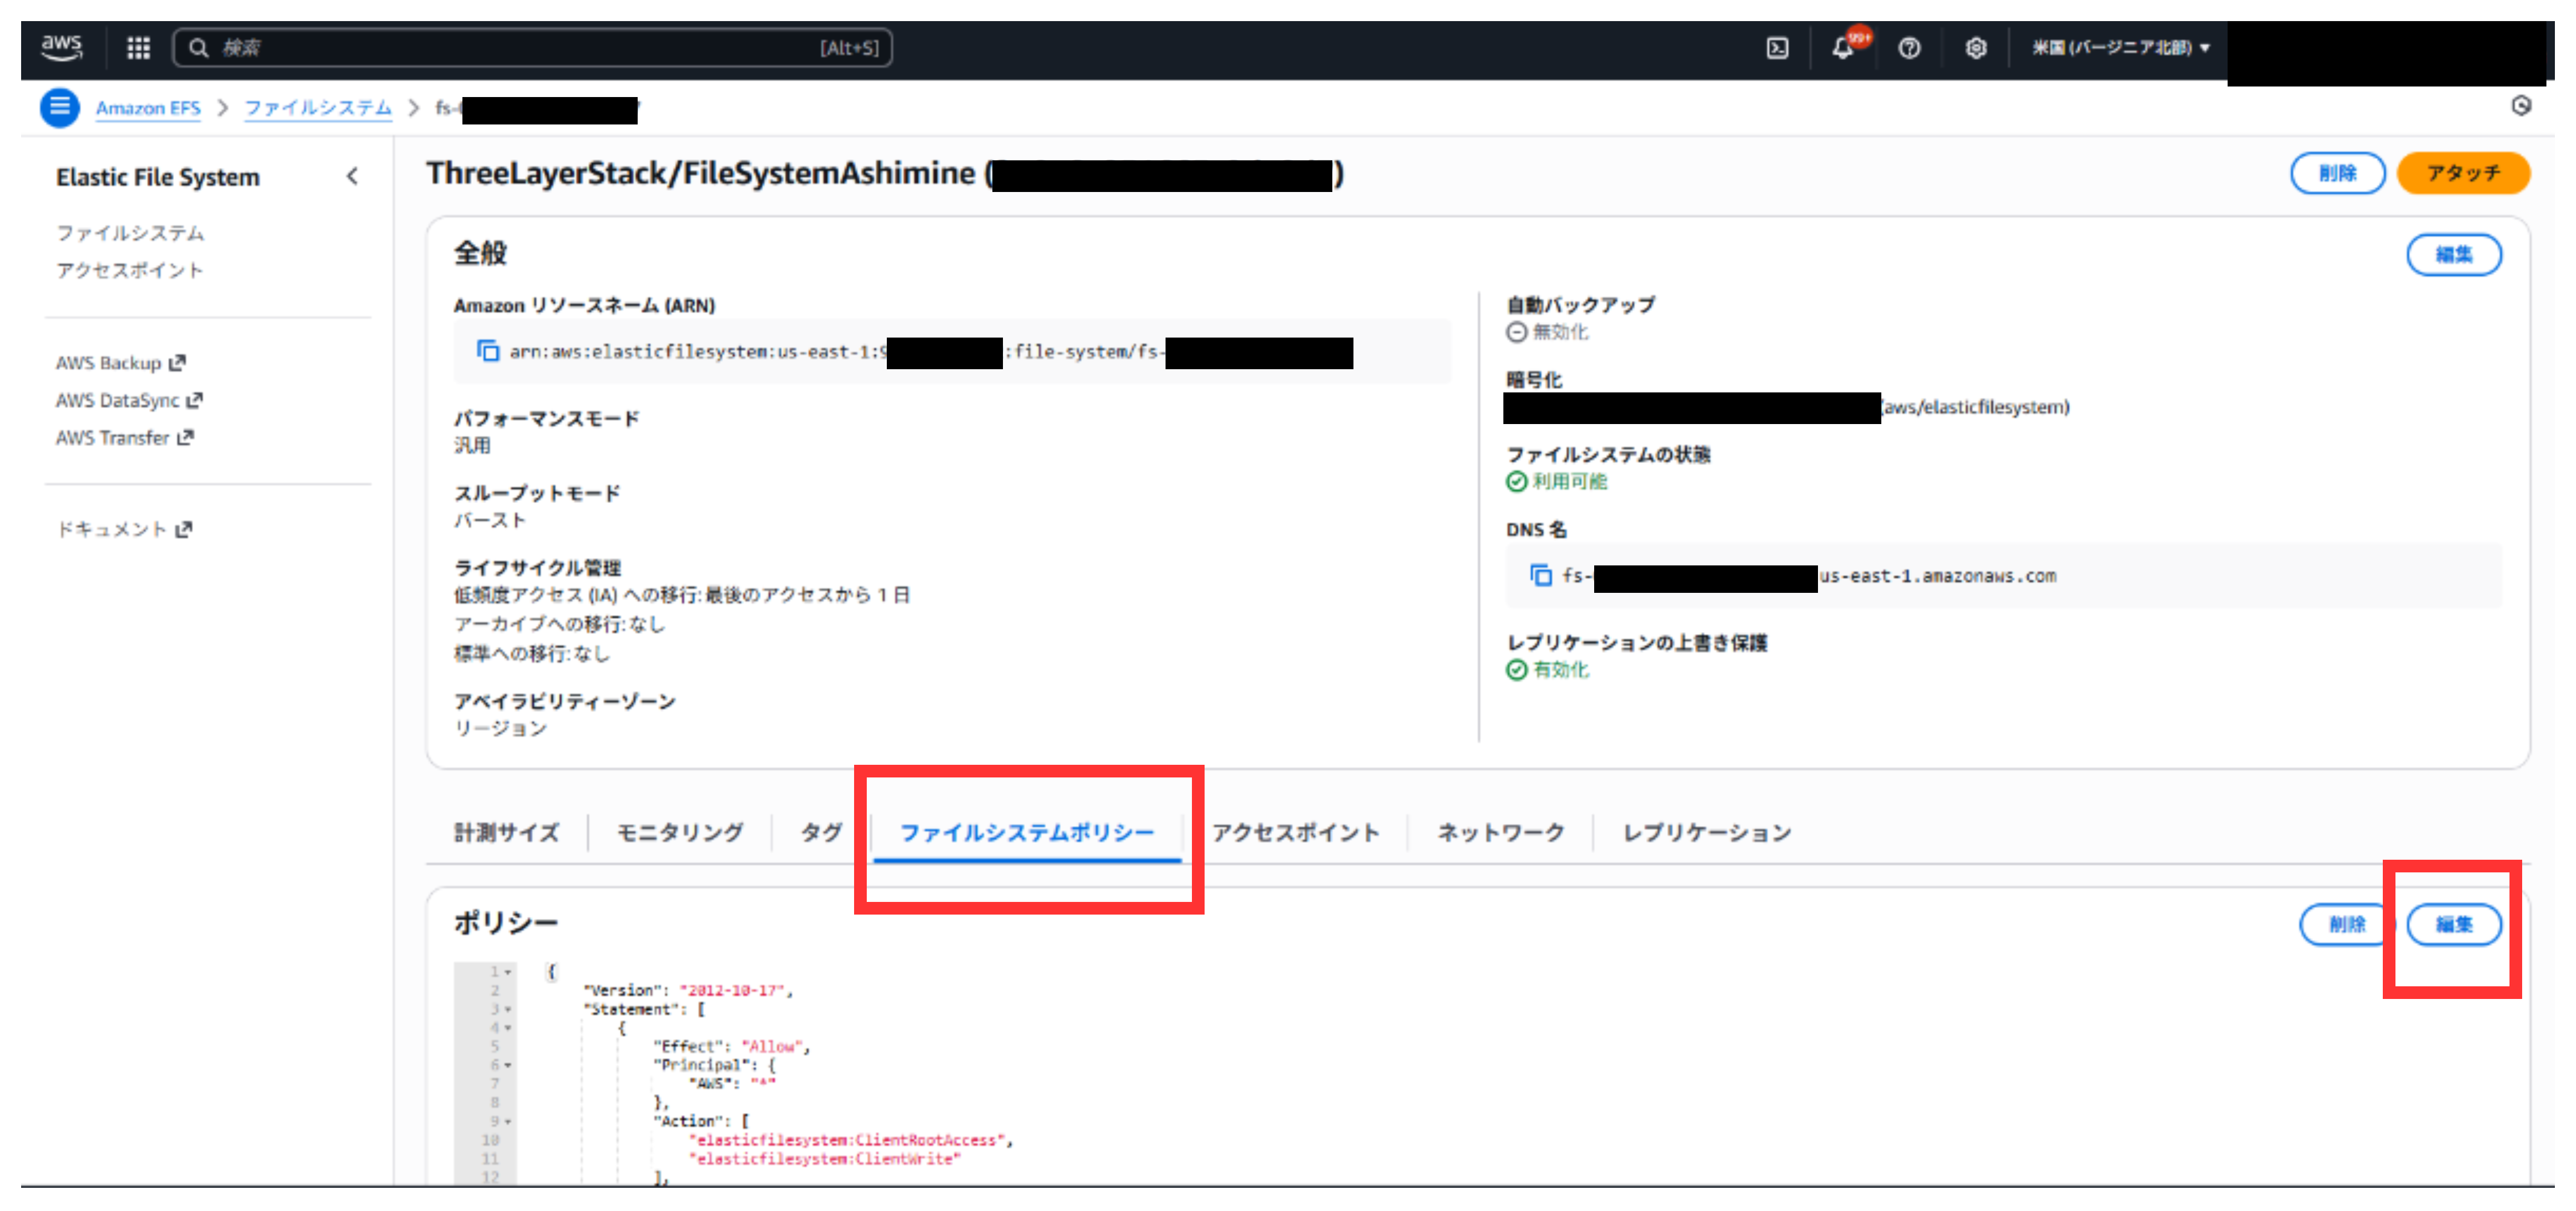
Task: Open CloudShell from the top navigation bar
Action: click(1777, 47)
